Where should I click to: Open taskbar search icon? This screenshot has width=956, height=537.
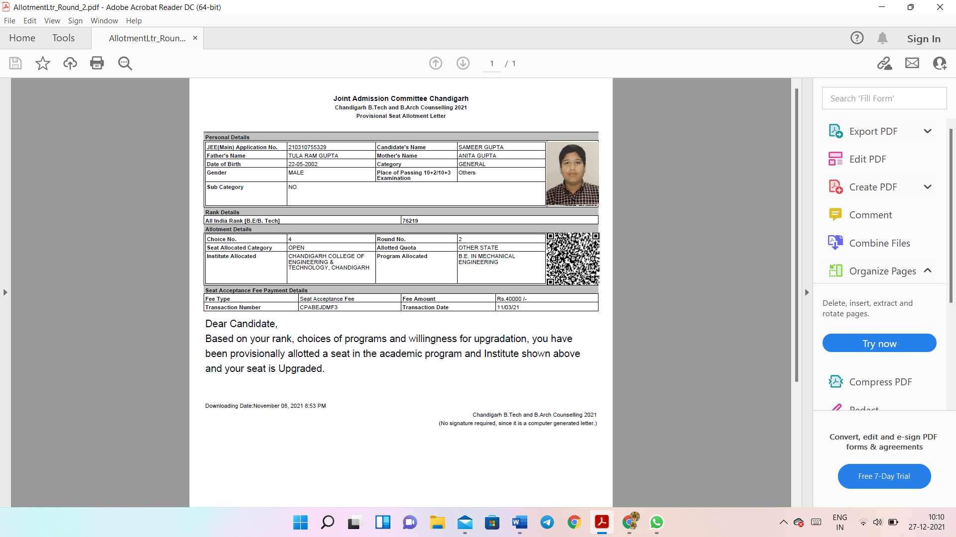(328, 522)
